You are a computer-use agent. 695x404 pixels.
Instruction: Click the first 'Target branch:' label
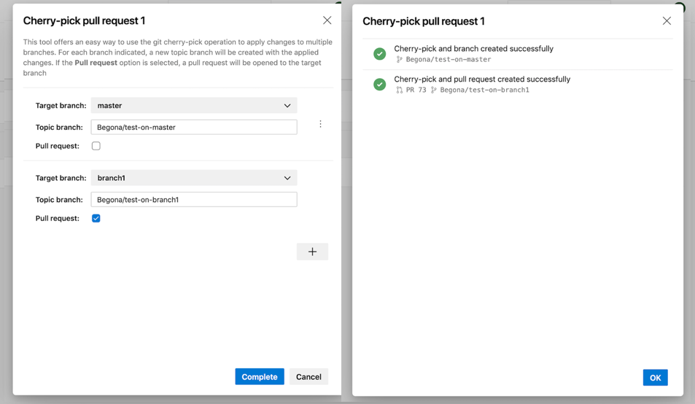pos(61,106)
